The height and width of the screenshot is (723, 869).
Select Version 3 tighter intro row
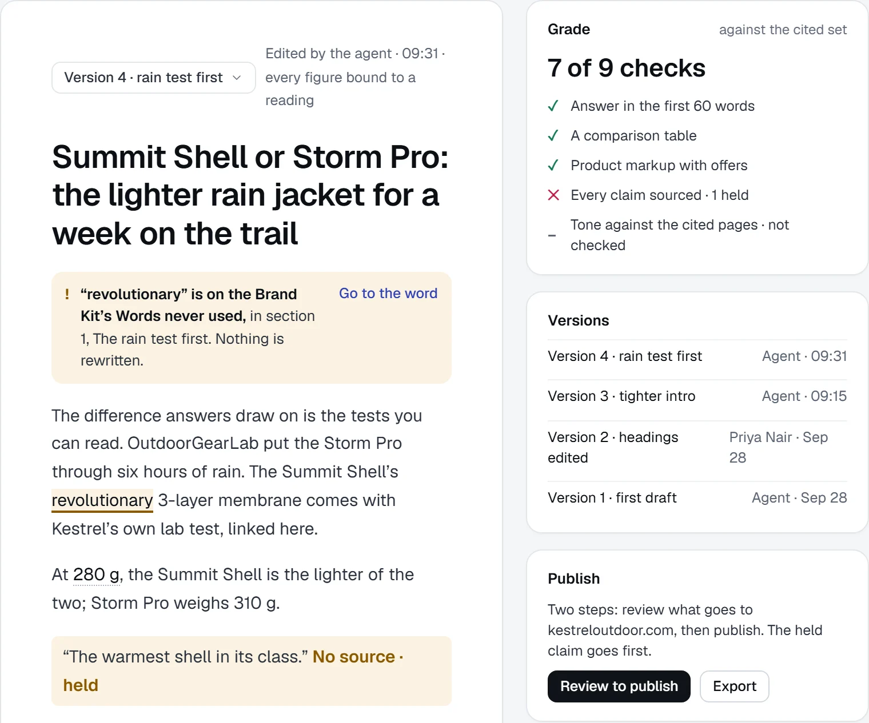697,396
